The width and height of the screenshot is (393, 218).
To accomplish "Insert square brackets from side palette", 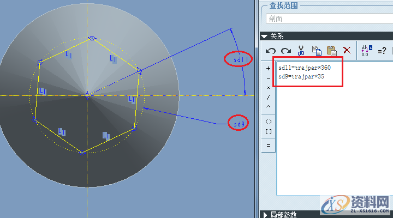I will coord(268,131).
